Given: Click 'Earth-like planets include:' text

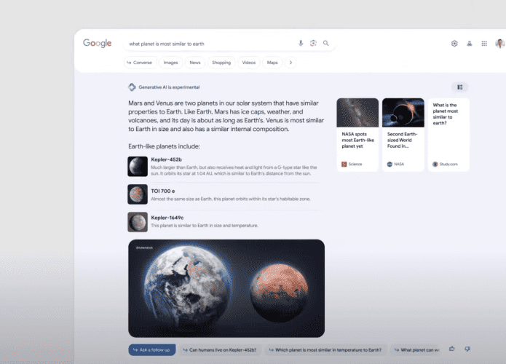Looking at the screenshot, I should click(164, 146).
